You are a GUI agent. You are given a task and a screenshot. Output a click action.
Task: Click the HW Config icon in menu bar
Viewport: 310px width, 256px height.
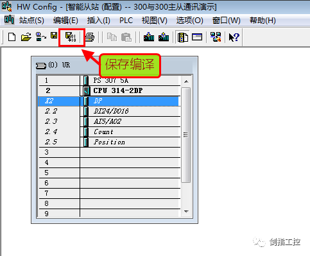pos(9,20)
